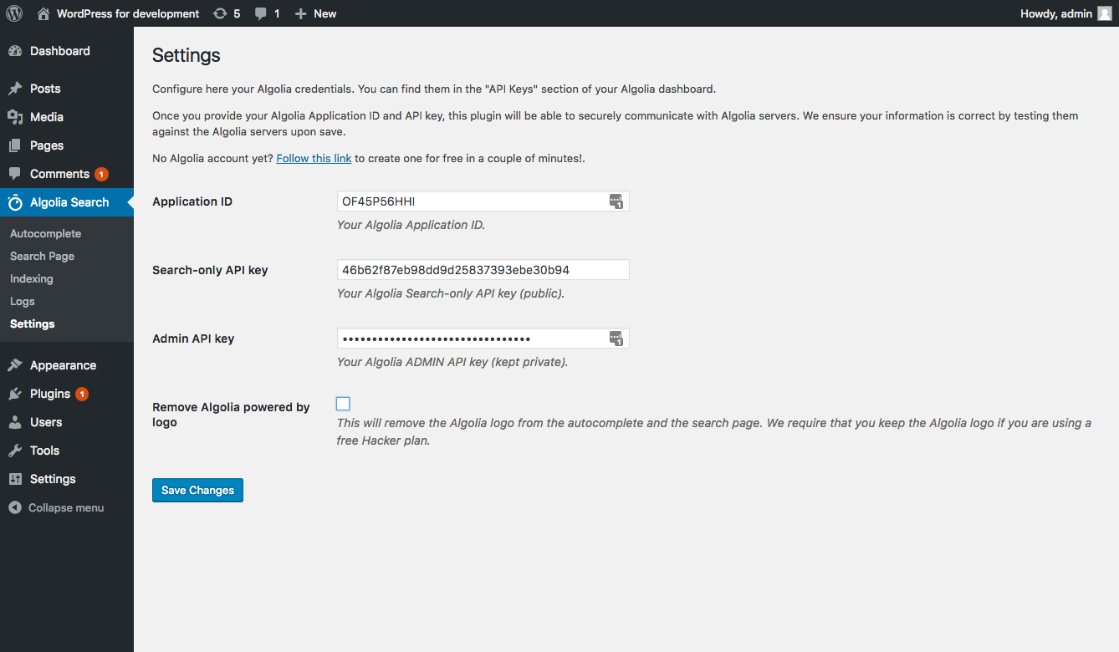Click the Search-only API key input field
The height and width of the screenshot is (652, 1119).
483,270
